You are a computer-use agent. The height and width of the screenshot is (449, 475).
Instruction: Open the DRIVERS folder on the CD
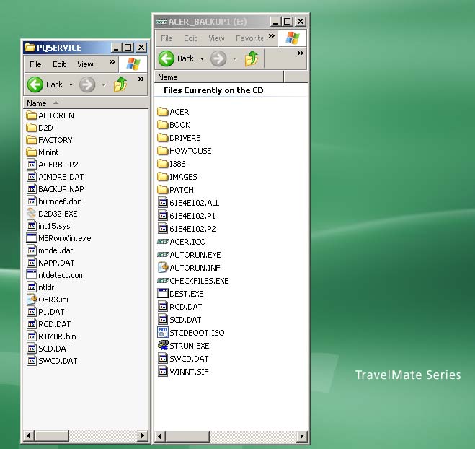[x=179, y=138]
